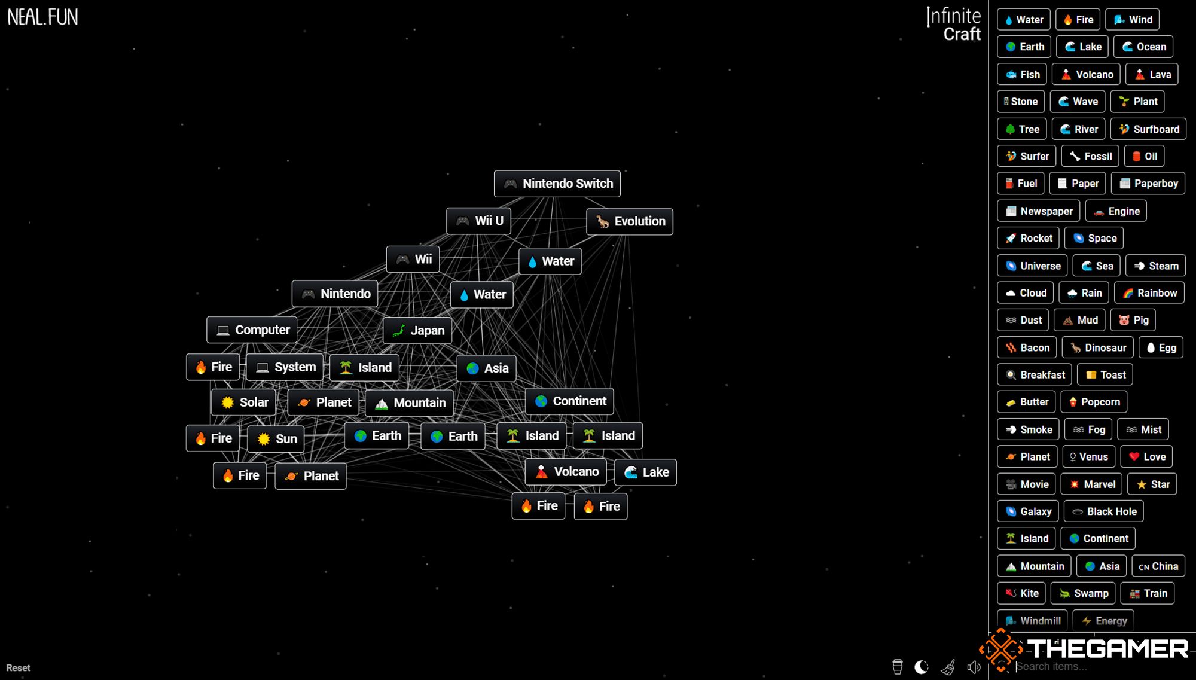Viewport: 1196px width, 680px height.
Task: Select the Kite item in sidebar
Action: (x=1021, y=593)
